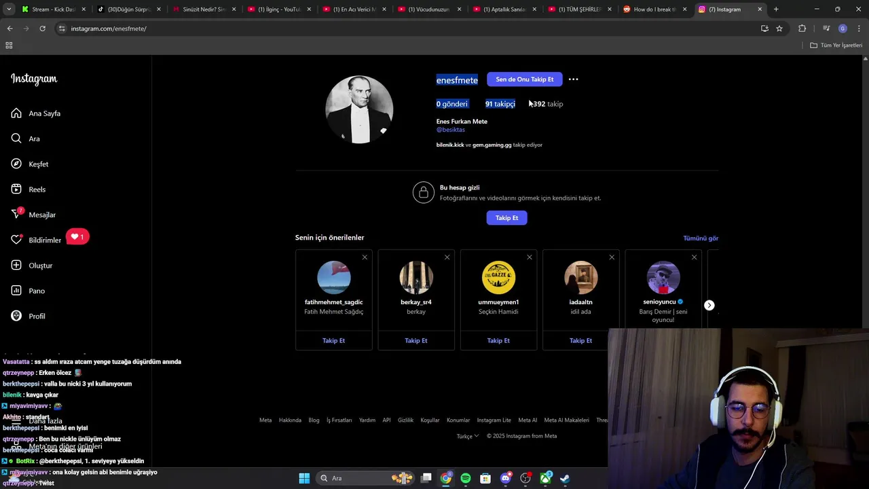The image size is (869, 489).
Task: Click the address bar URL field
Action: pyautogui.click(x=407, y=29)
